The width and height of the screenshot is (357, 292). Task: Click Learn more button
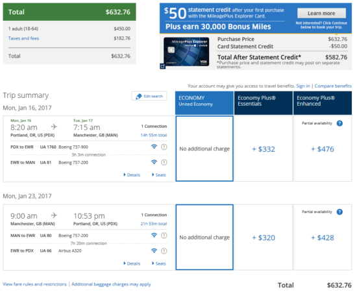coord(321,13)
